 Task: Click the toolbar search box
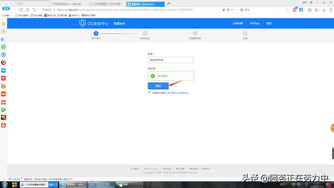(264, 10)
